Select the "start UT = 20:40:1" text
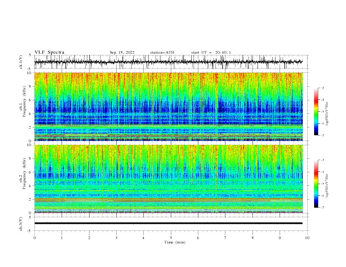The width and height of the screenshot is (346, 267). [x=211, y=52]
